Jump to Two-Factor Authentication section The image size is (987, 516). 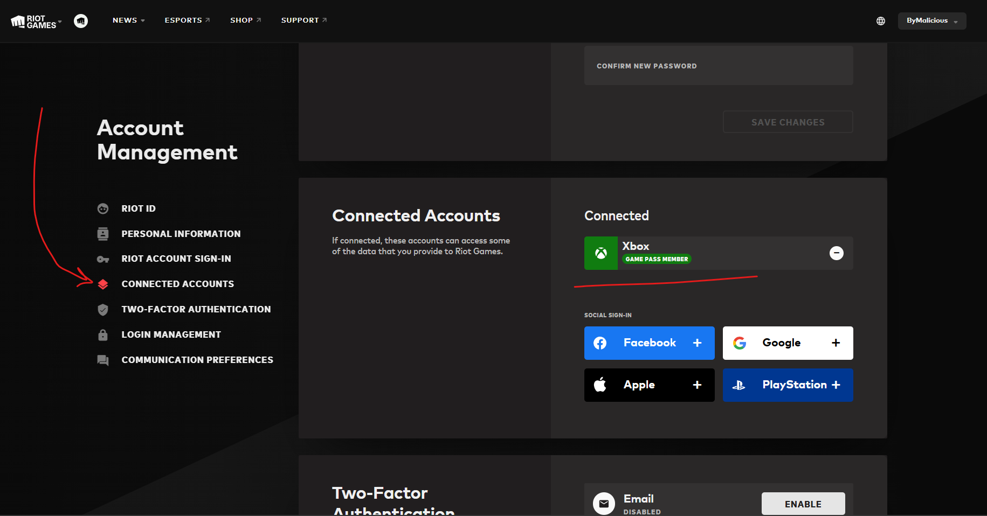click(x=196, y=309)
